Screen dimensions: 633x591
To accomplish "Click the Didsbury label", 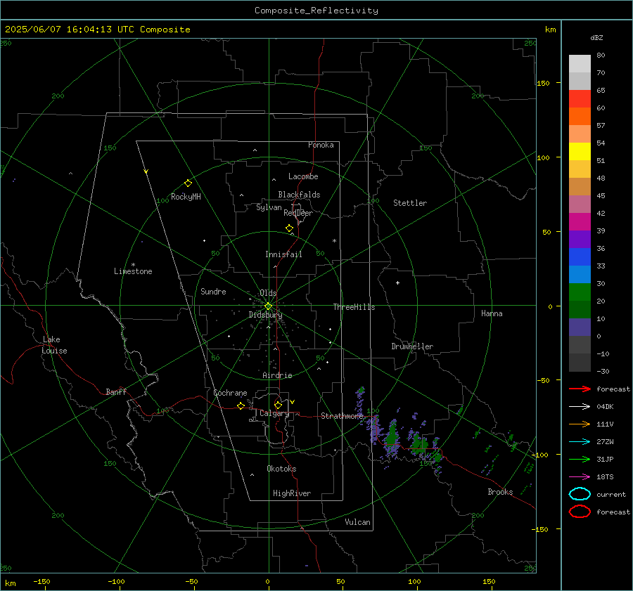I will [265, 315].
